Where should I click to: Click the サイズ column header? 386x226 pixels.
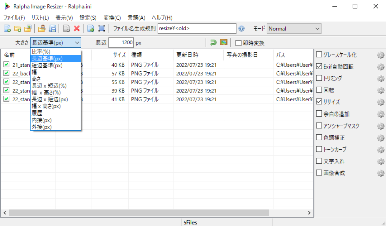point(119,54)
